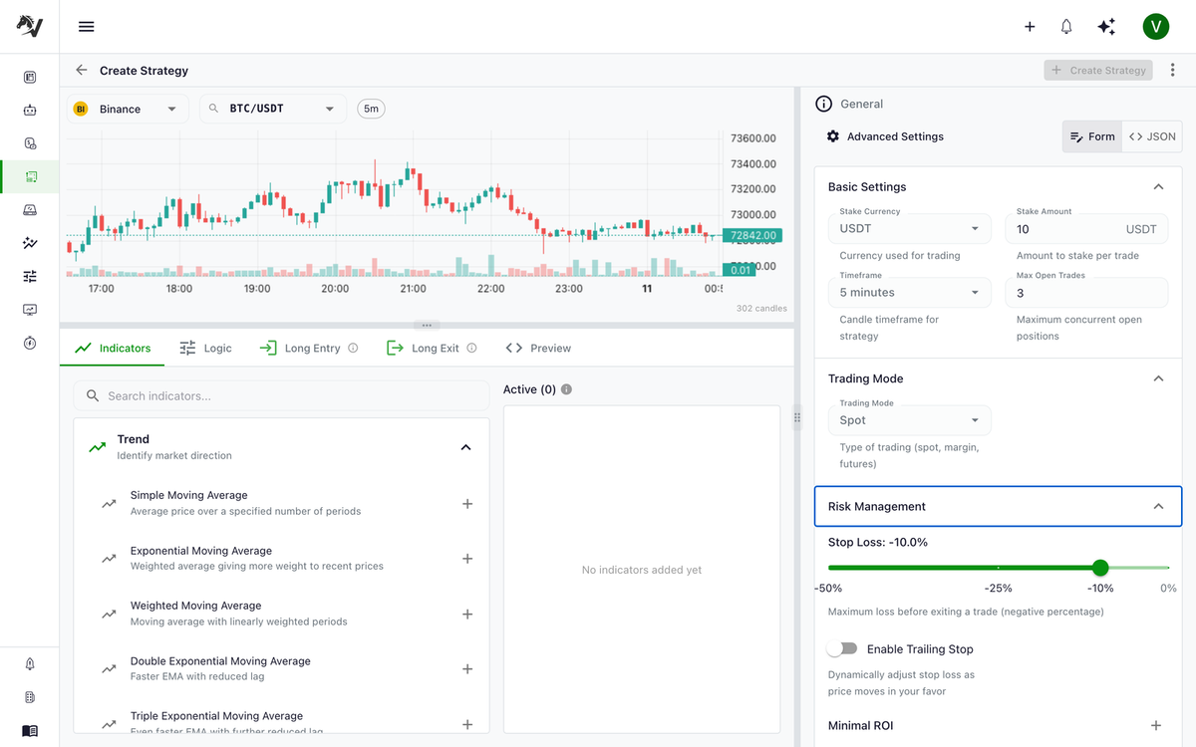Viewport: 1196px width, 747px height.
Task: Open the Binance exchange dropdown
Action: (x=128, y=109)
